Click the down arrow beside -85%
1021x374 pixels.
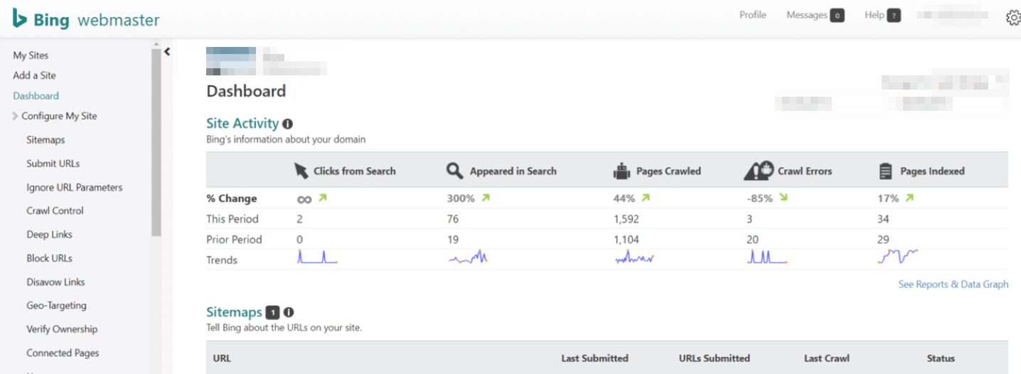(784, 198)
